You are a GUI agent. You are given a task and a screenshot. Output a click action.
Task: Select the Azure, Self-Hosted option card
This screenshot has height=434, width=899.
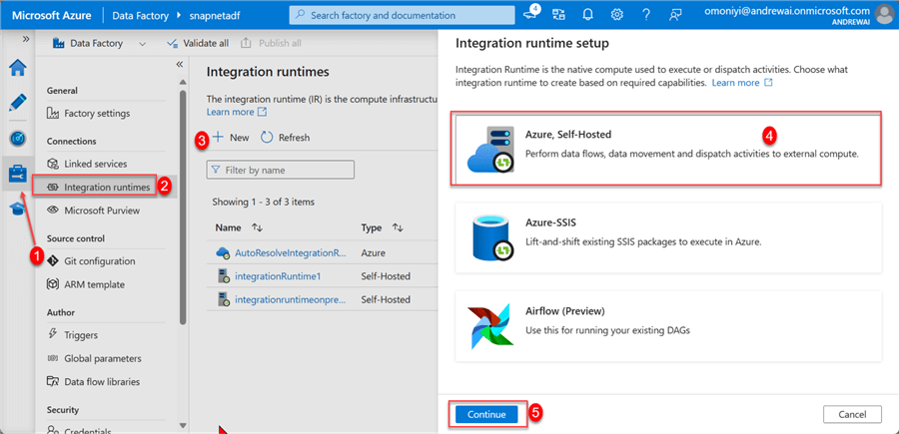[668, 149]
